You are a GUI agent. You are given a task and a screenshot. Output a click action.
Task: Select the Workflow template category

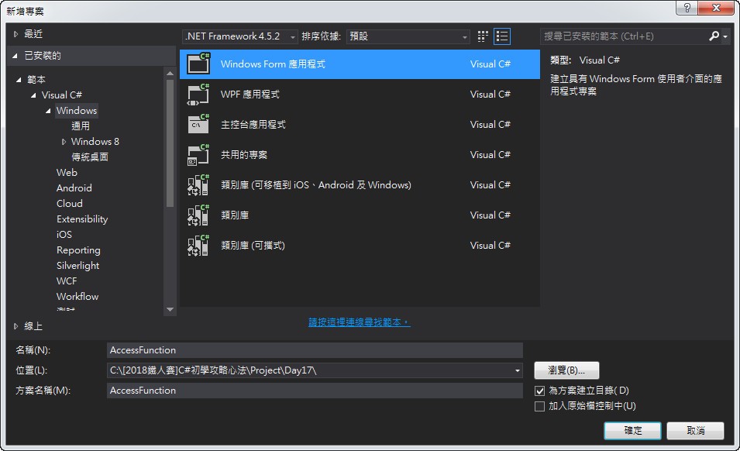[x=77, y=297]
